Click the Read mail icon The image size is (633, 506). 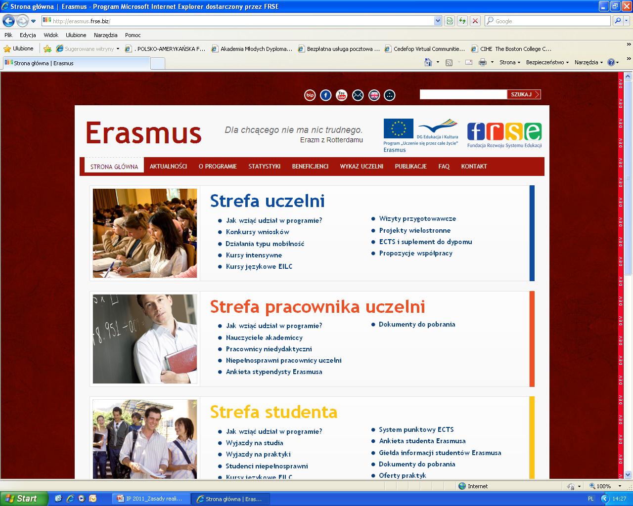click(469, 62)
